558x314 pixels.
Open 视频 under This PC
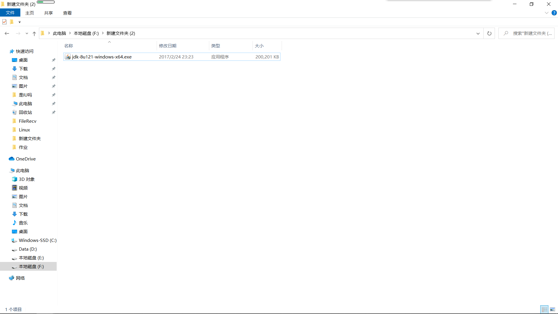coord(23,188)
